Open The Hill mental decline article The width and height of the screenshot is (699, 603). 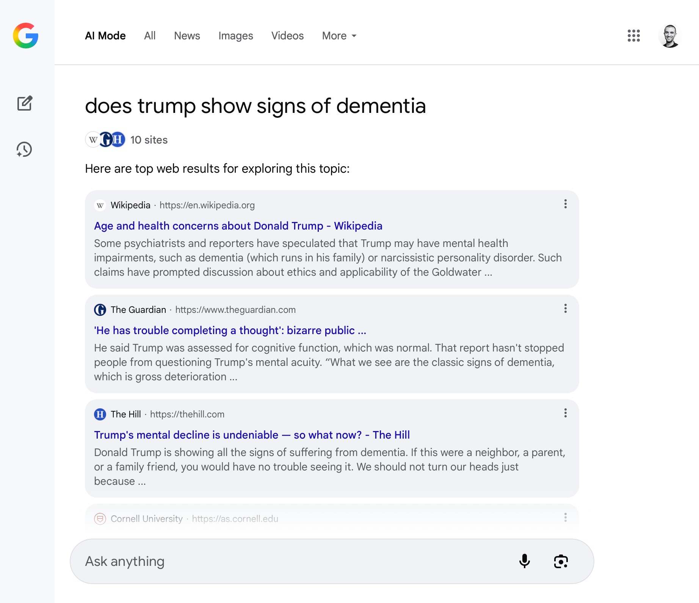(252, 435)
